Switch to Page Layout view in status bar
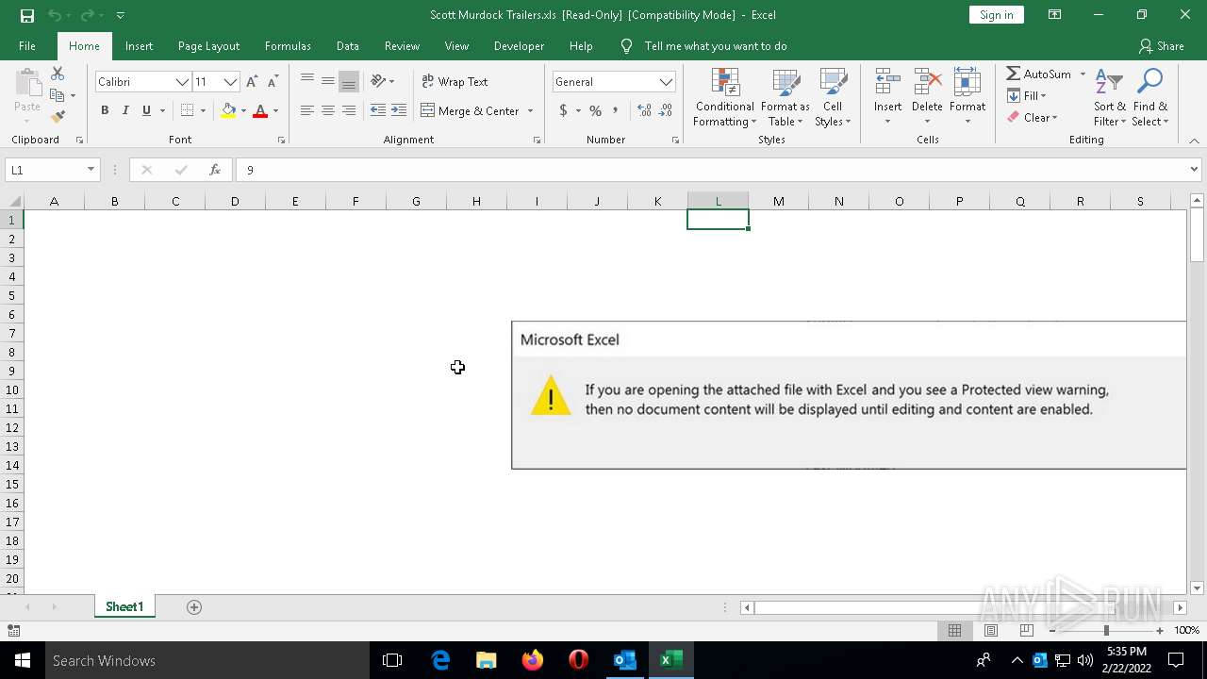 coord(991,630)
